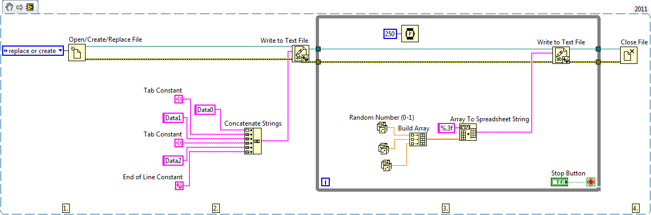Select the hand operate tool in toolbar
Image resolution: width=651 pixels, height=215 pixels.
coord(9,7)
